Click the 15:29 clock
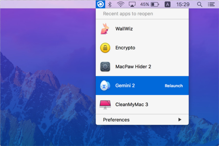The width and height of the screenshot is (219, 146). [x=183, y=5]
